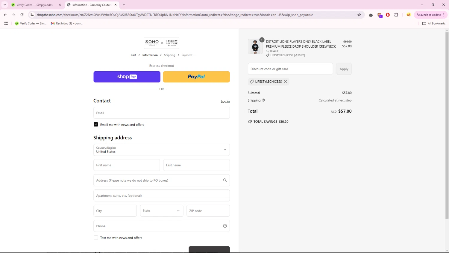Open the extension with badge 3

pos(380,15)
